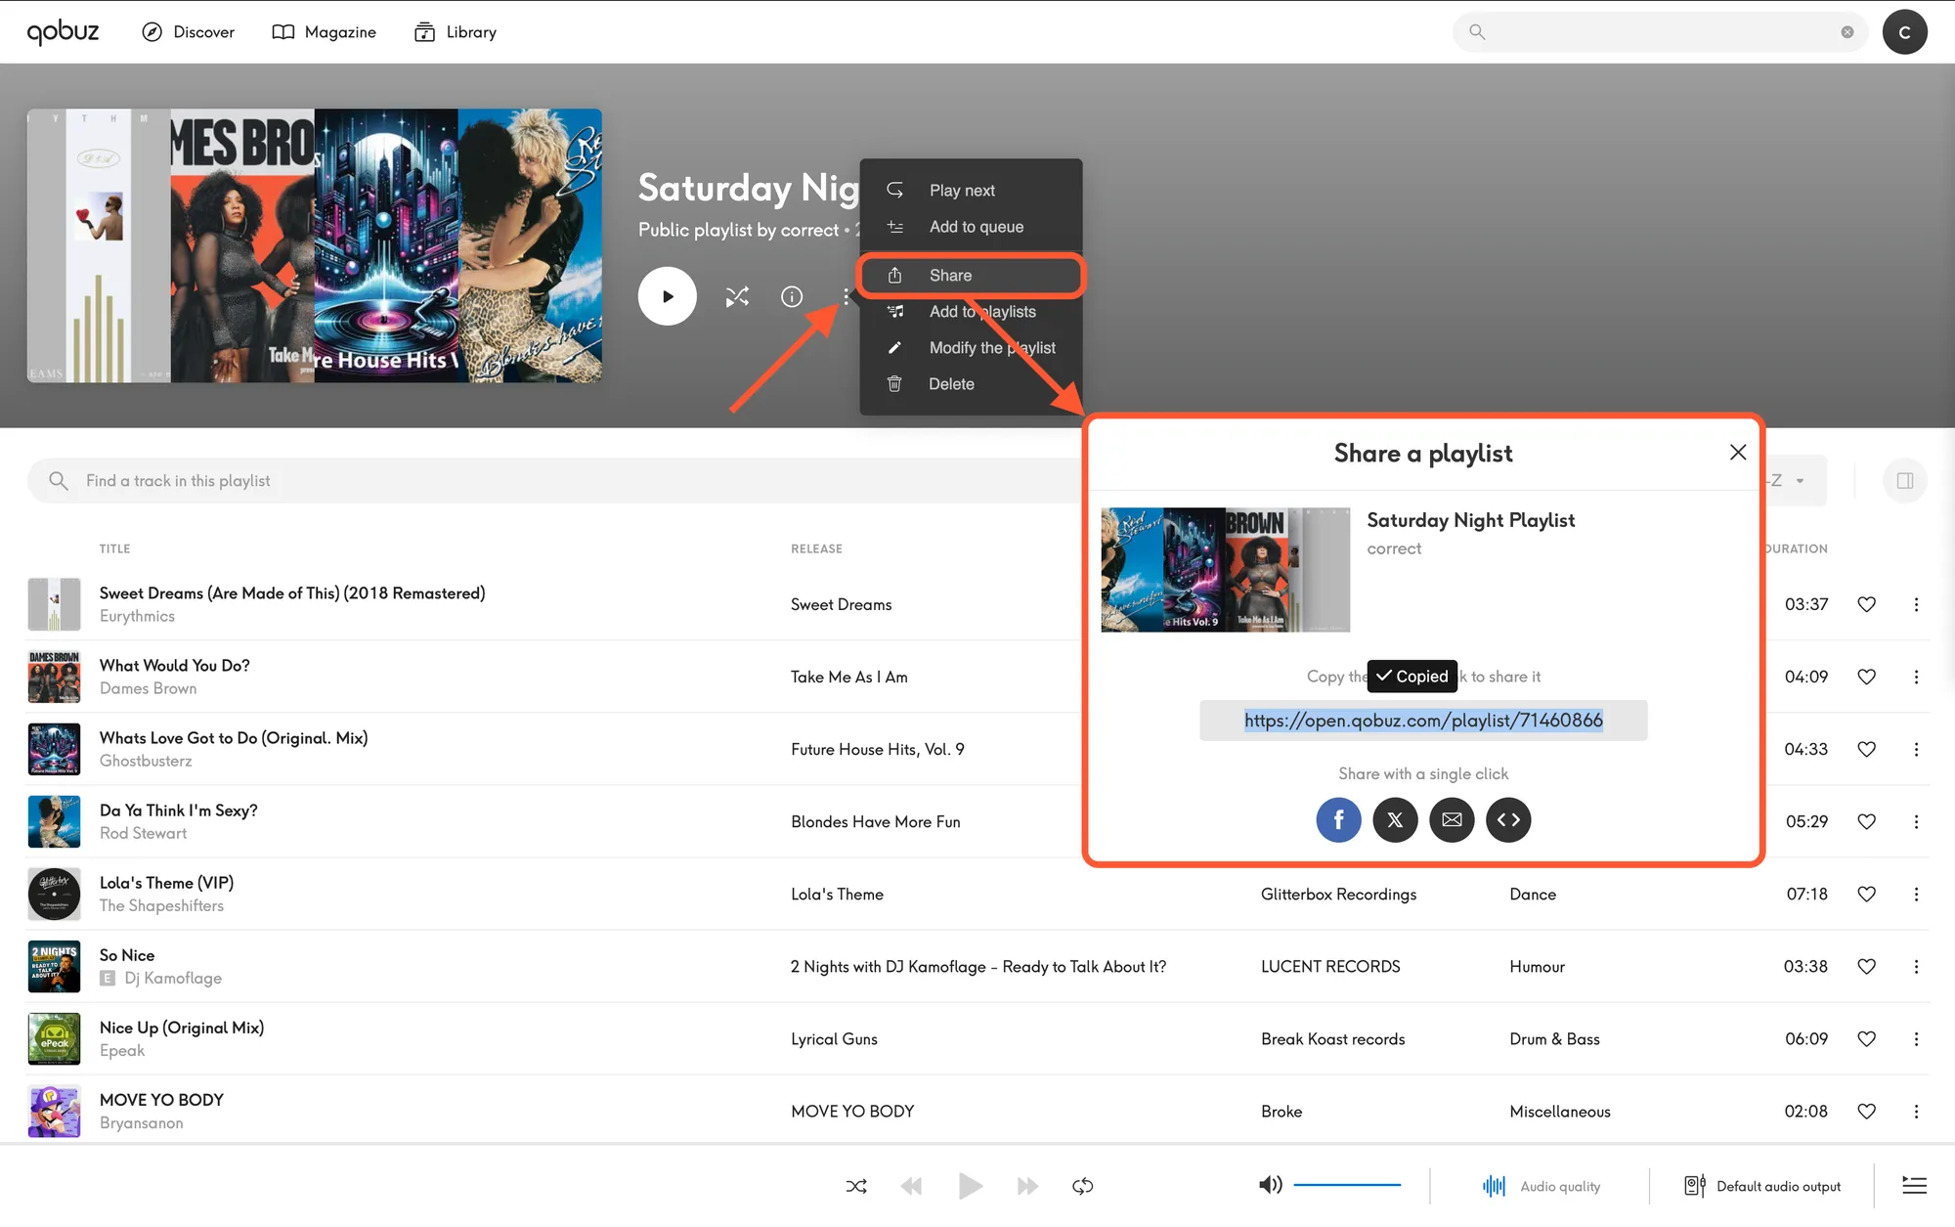1955x1227 pixels.
Task: Choose Add to queue in menu
Action: pos(971,227)
